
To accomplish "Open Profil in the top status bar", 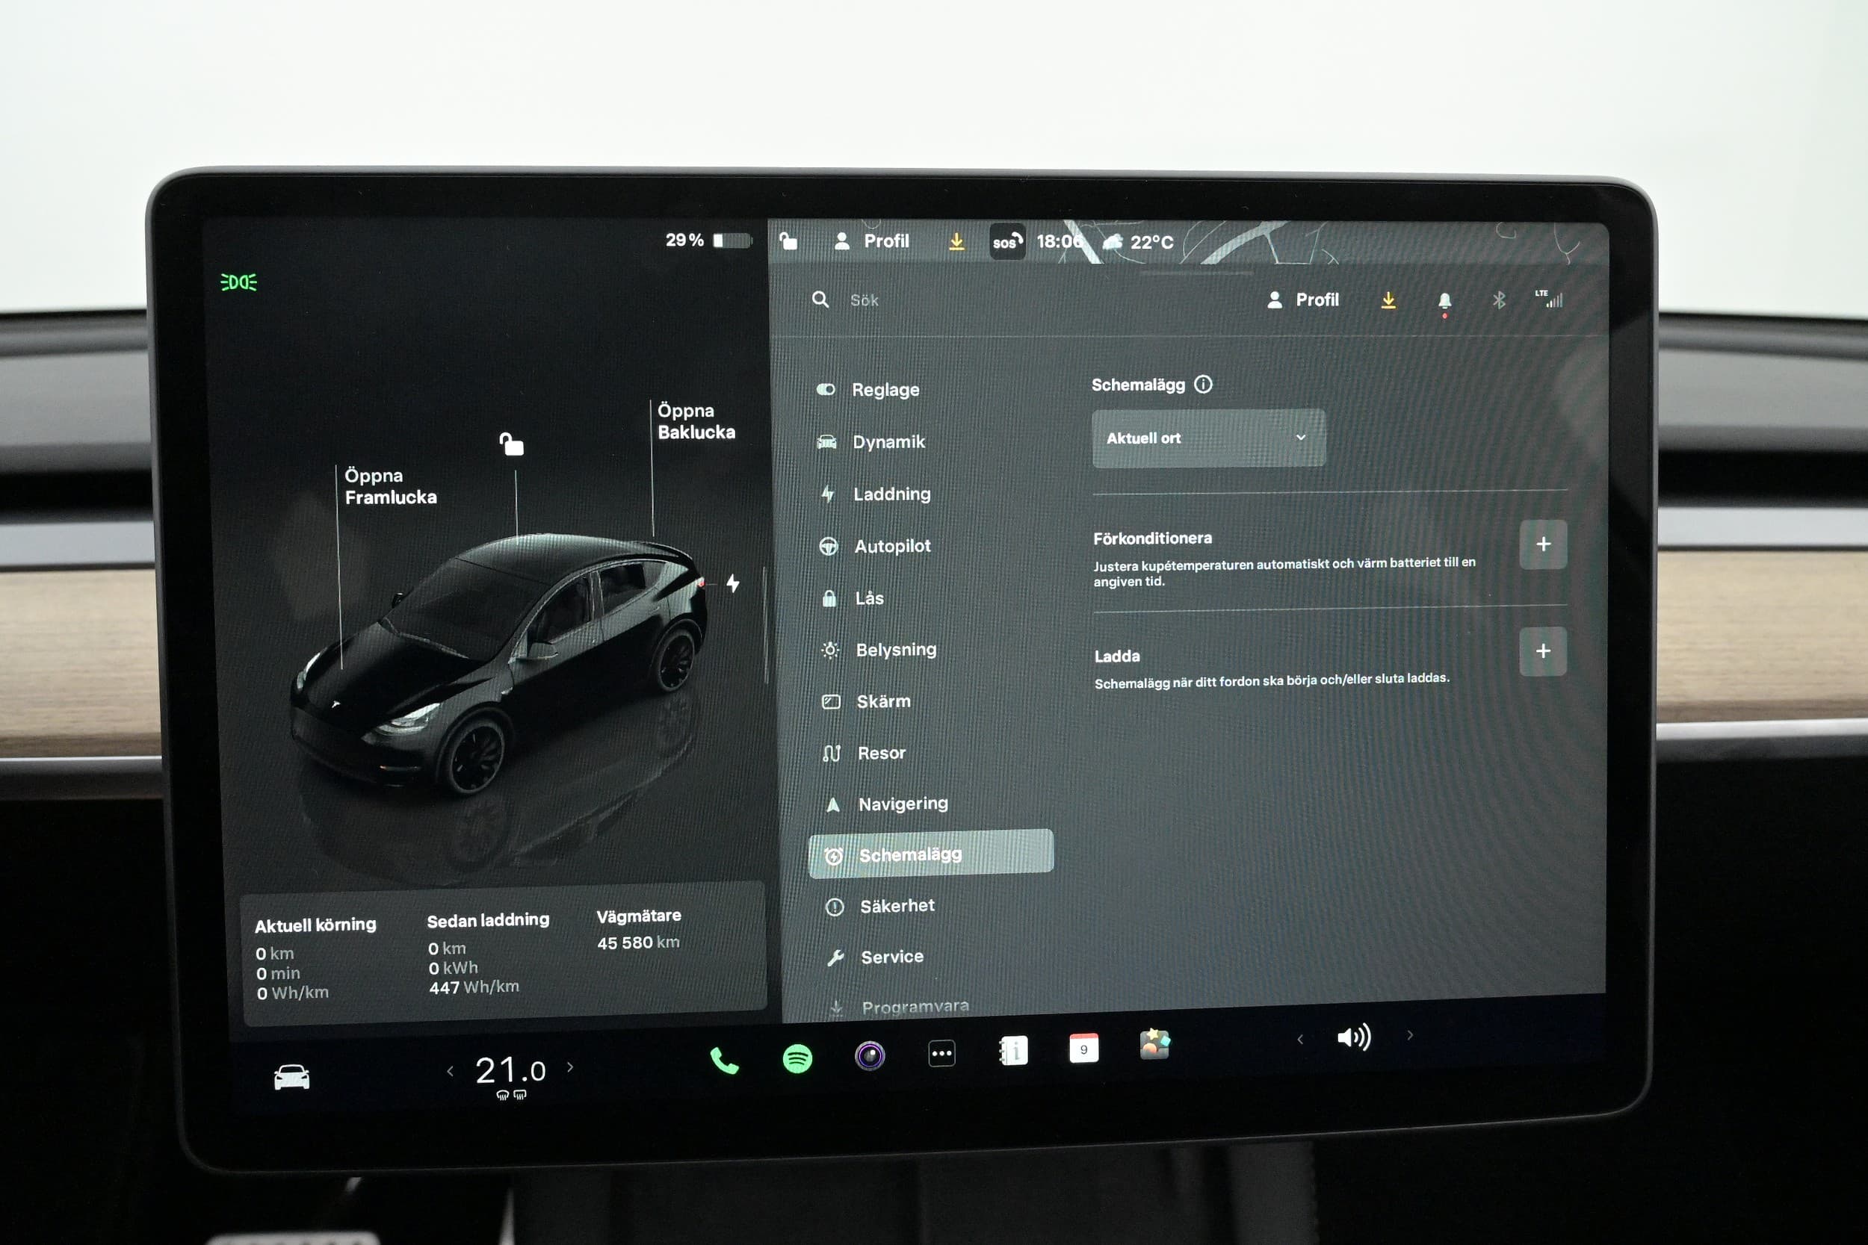I will pyautogui.click(x=872, y=241).
